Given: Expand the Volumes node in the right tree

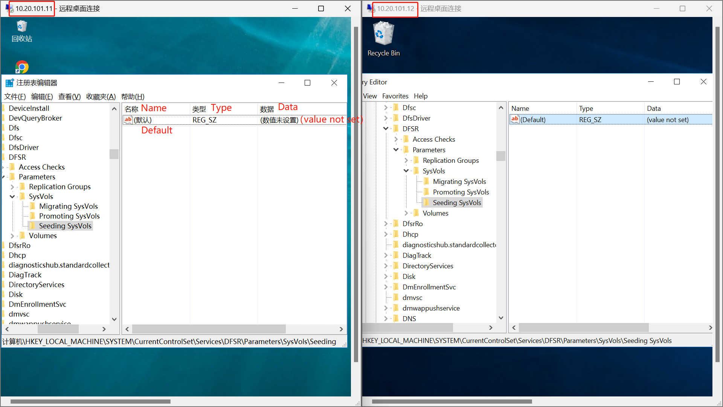Looking at the screenshot, I should click(406, 213).
